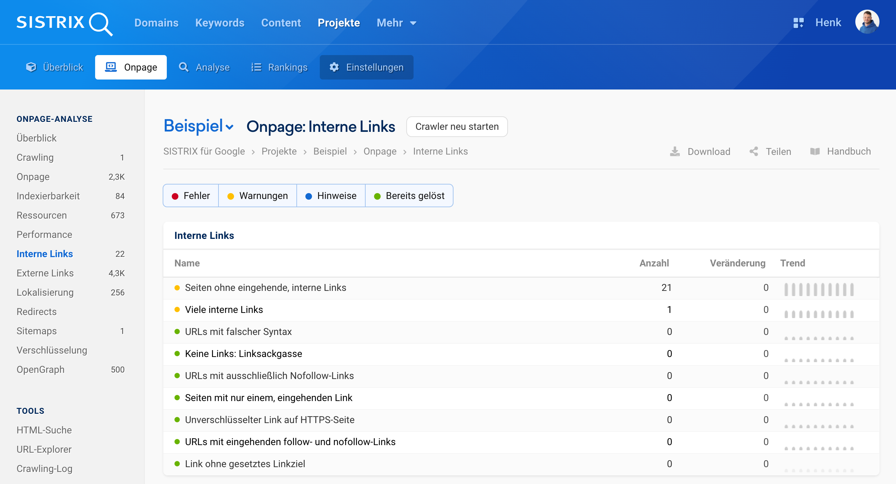This screenshot has width=896, height=484.
Task: Click the Download icon
Action: 675,151
